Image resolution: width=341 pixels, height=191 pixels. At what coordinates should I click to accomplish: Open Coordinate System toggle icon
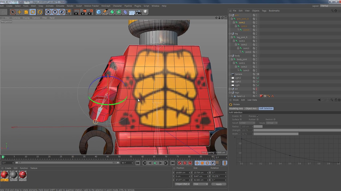pyautogui.click(x=68, y=12)
